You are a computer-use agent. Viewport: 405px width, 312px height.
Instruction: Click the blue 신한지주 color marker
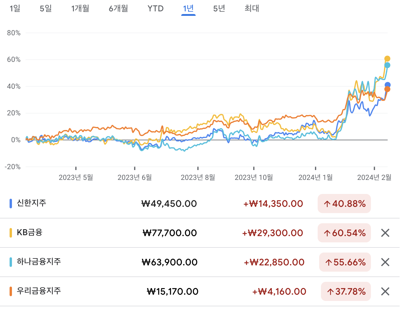(11, 204)
